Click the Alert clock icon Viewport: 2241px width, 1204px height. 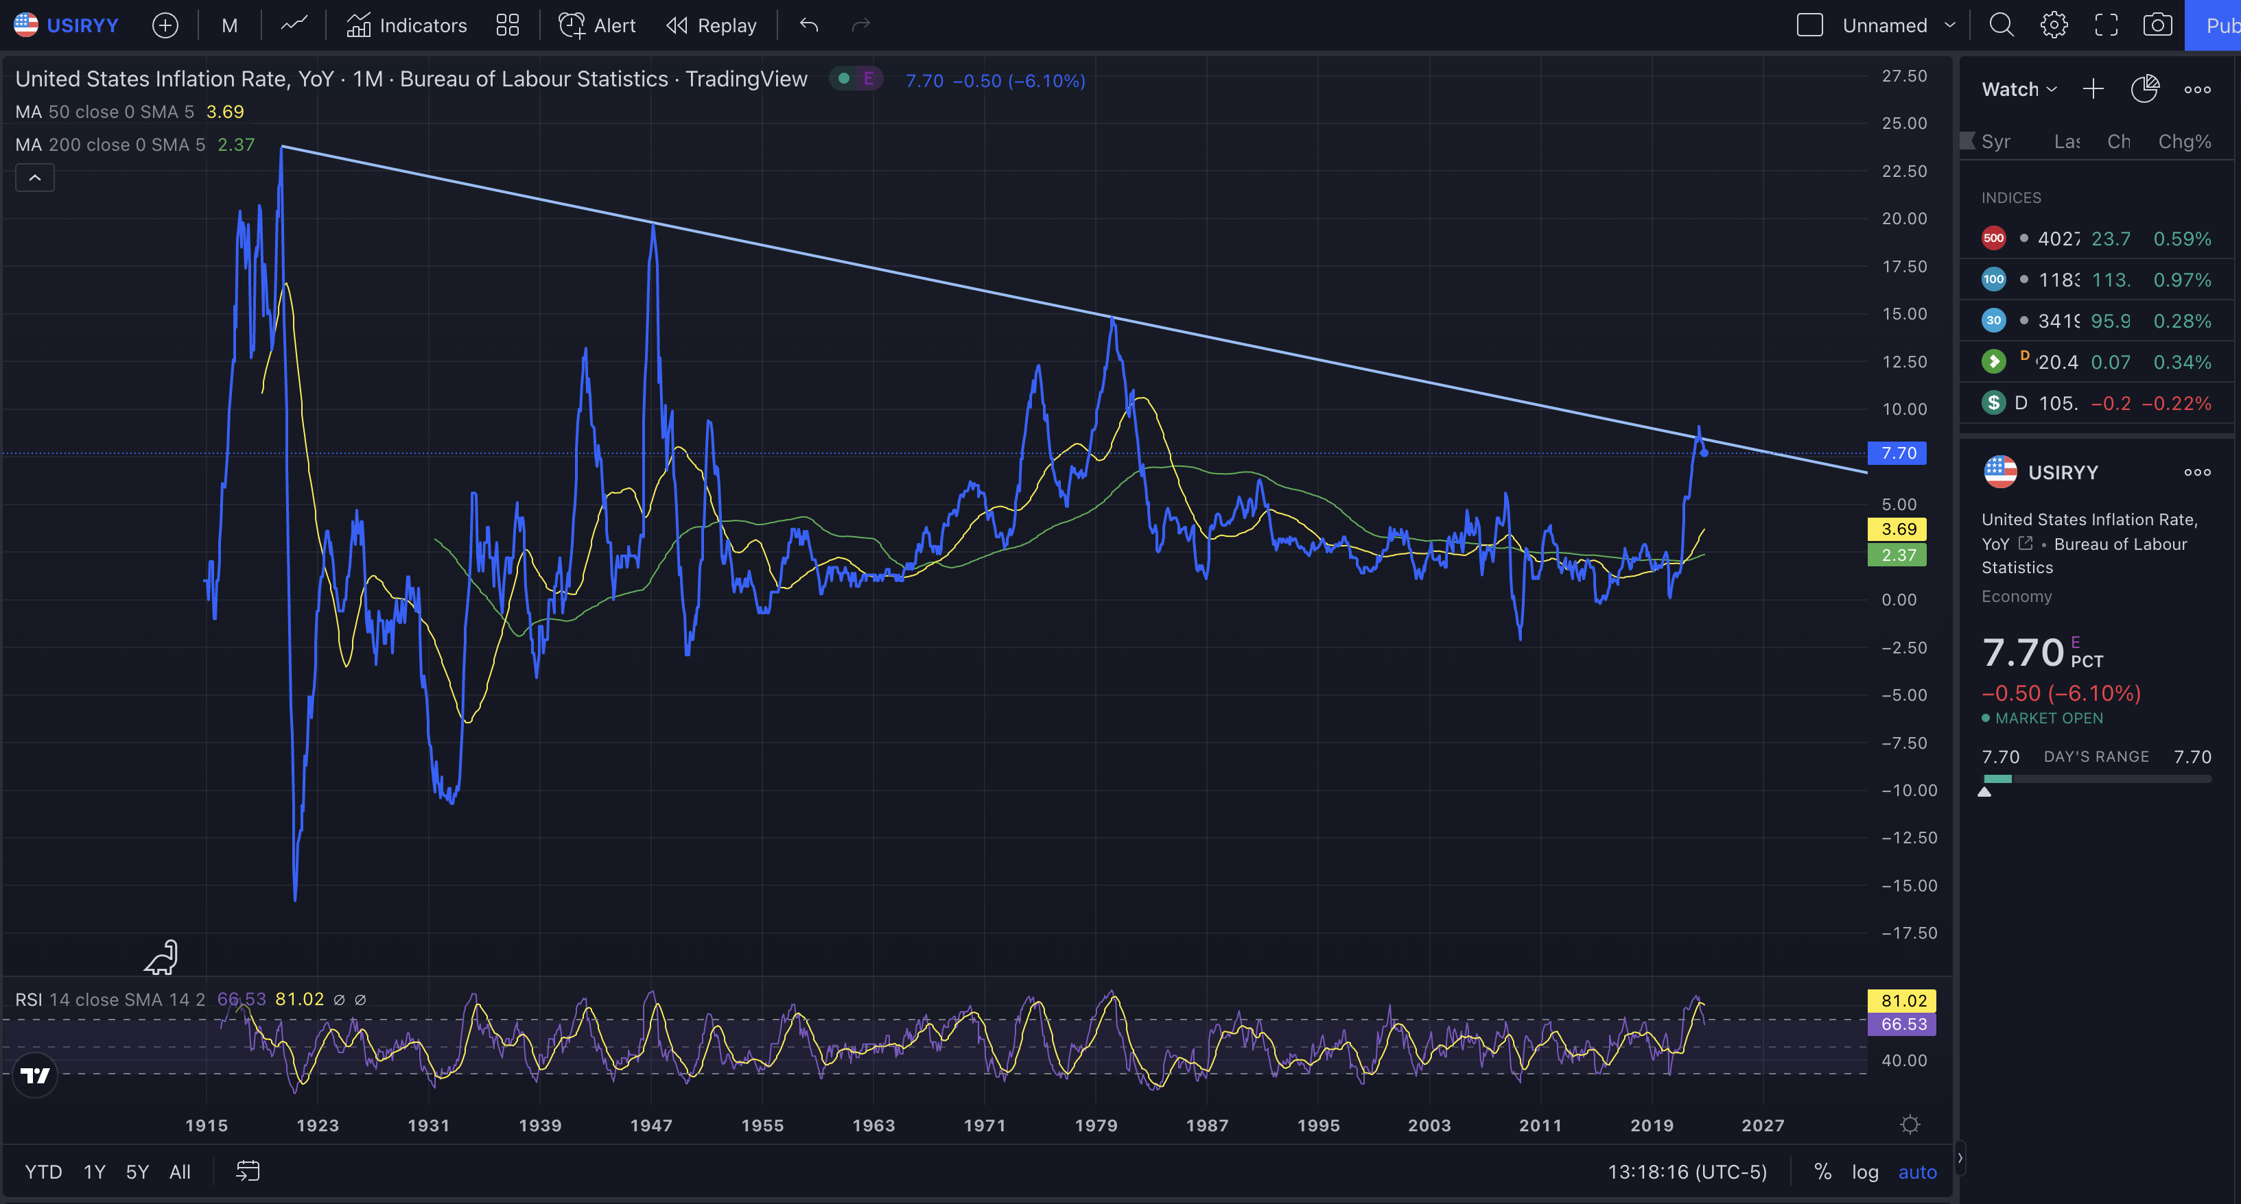[x=572, y=25]
